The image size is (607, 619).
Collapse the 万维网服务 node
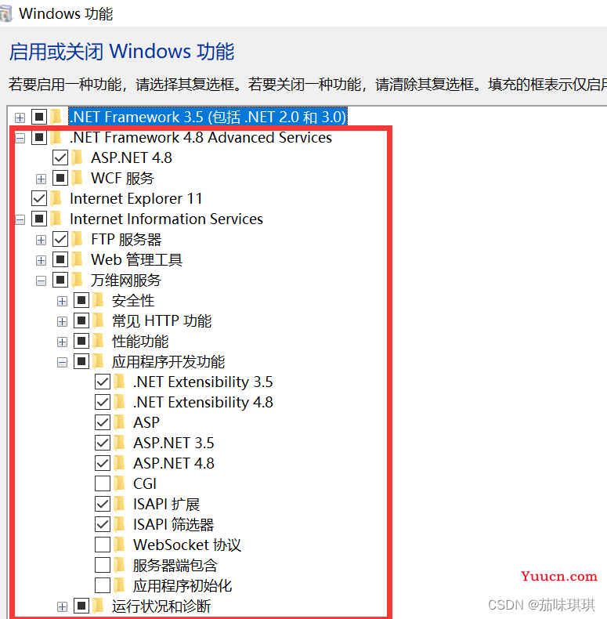pos(41,281)
